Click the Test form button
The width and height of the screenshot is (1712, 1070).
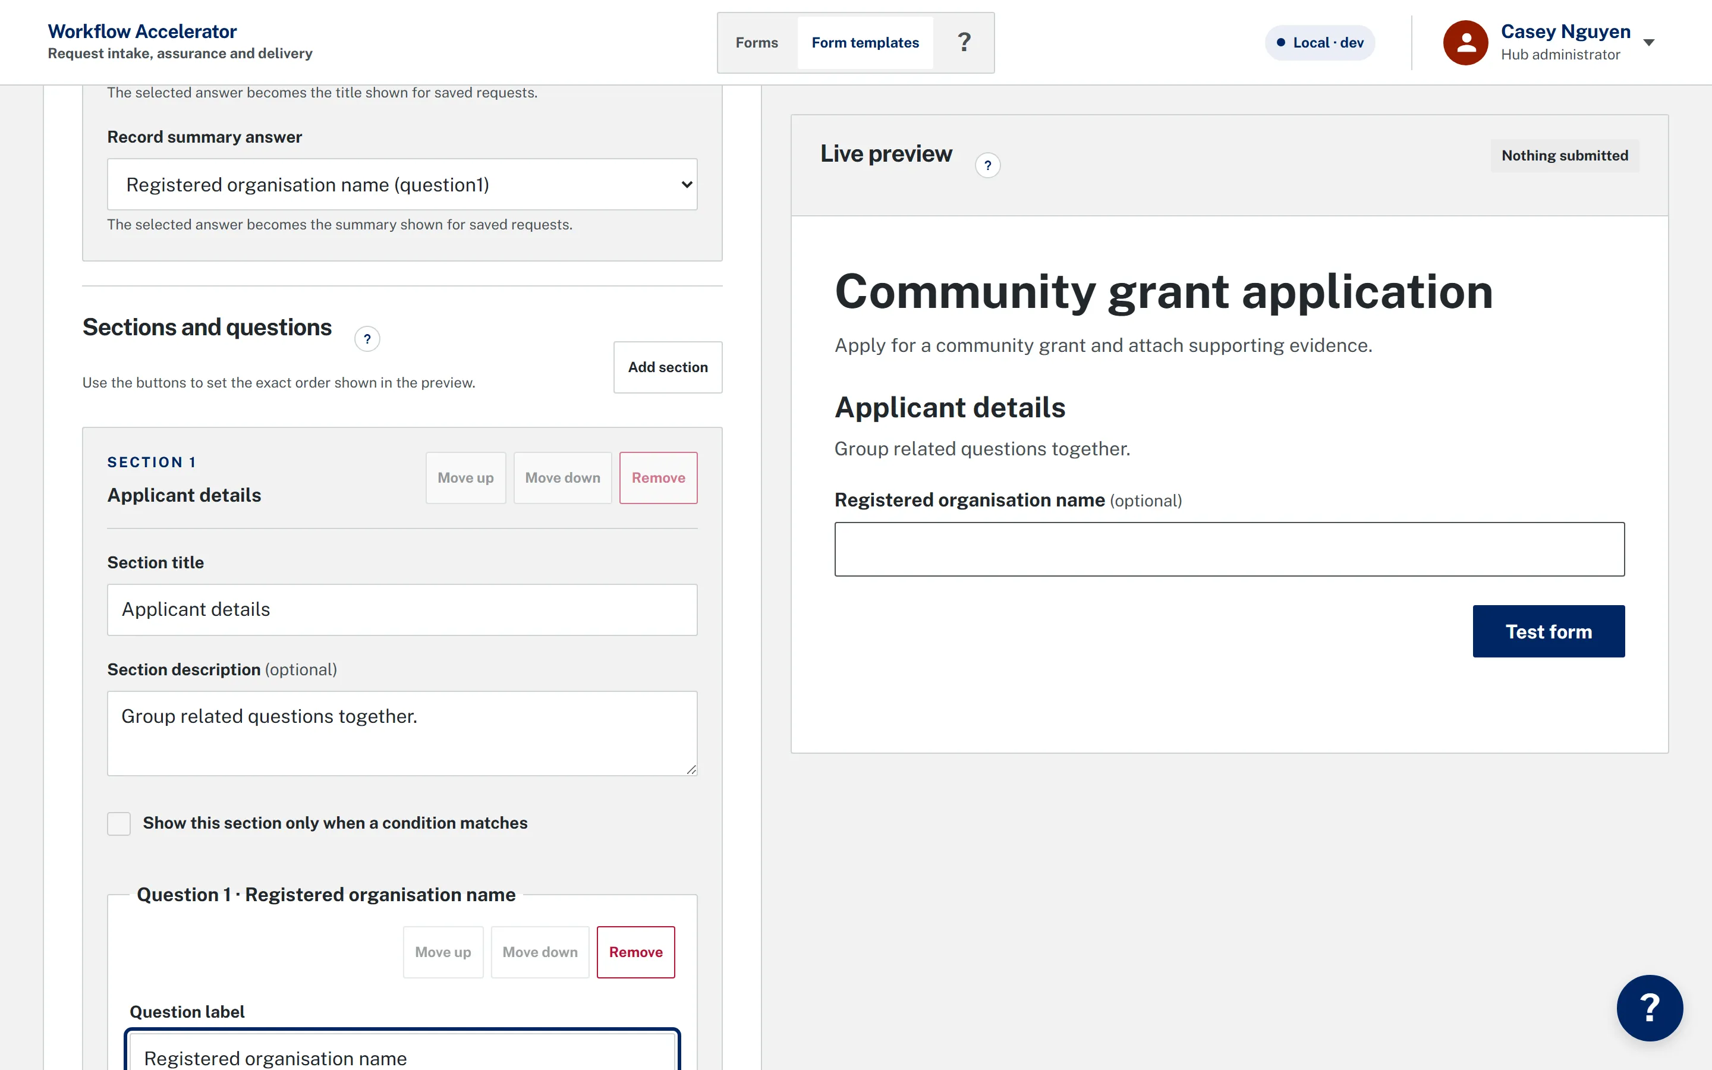pyautogui.click(x=1548, y=631)
